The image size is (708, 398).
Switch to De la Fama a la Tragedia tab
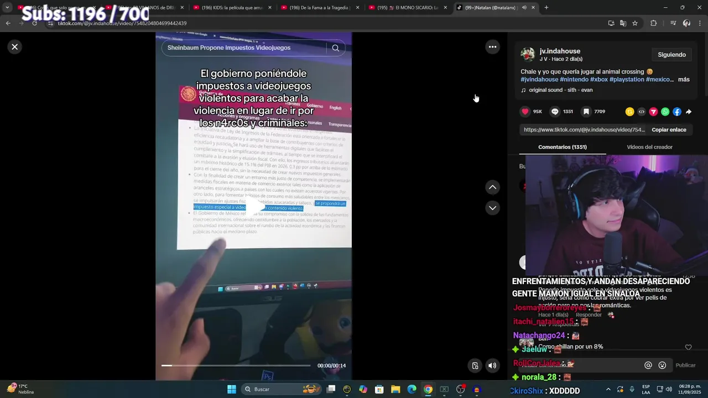pos(321,8)
